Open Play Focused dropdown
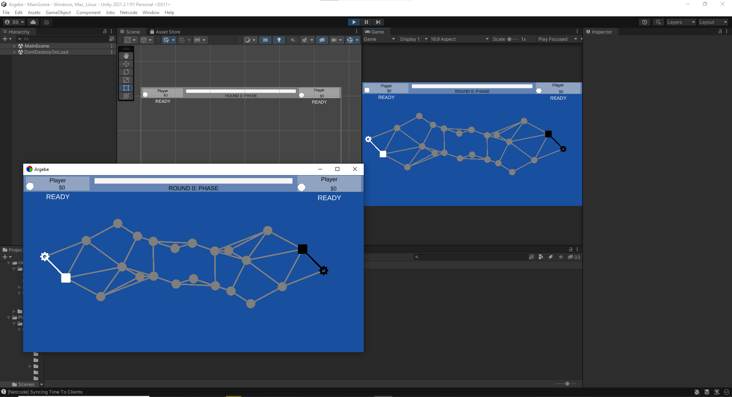 coord(557,39)
